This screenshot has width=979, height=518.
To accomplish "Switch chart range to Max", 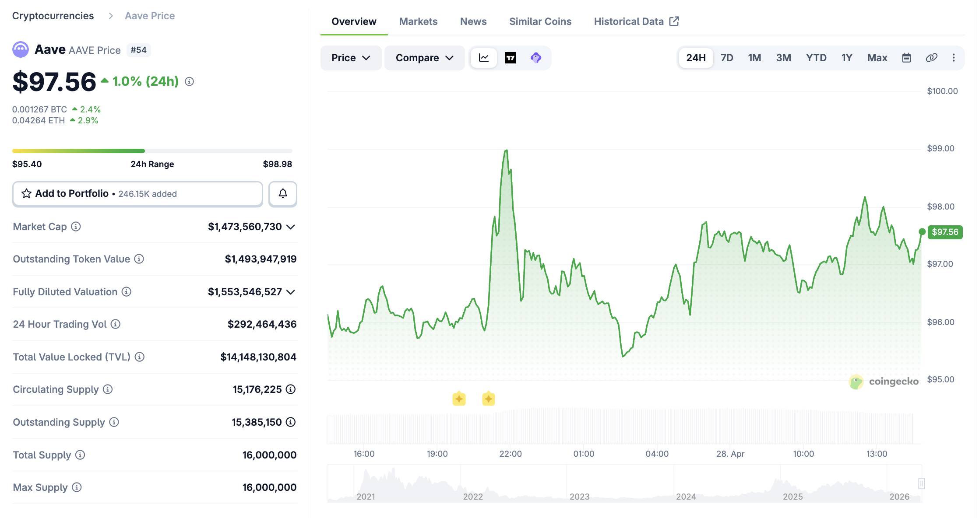I will [x=877, y=58].
